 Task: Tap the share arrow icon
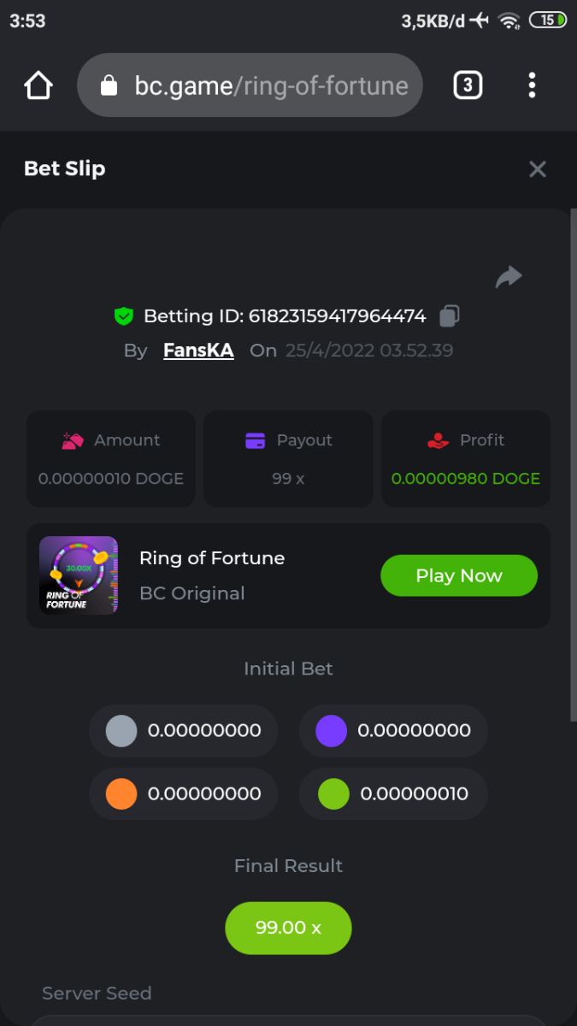point(509,277)
